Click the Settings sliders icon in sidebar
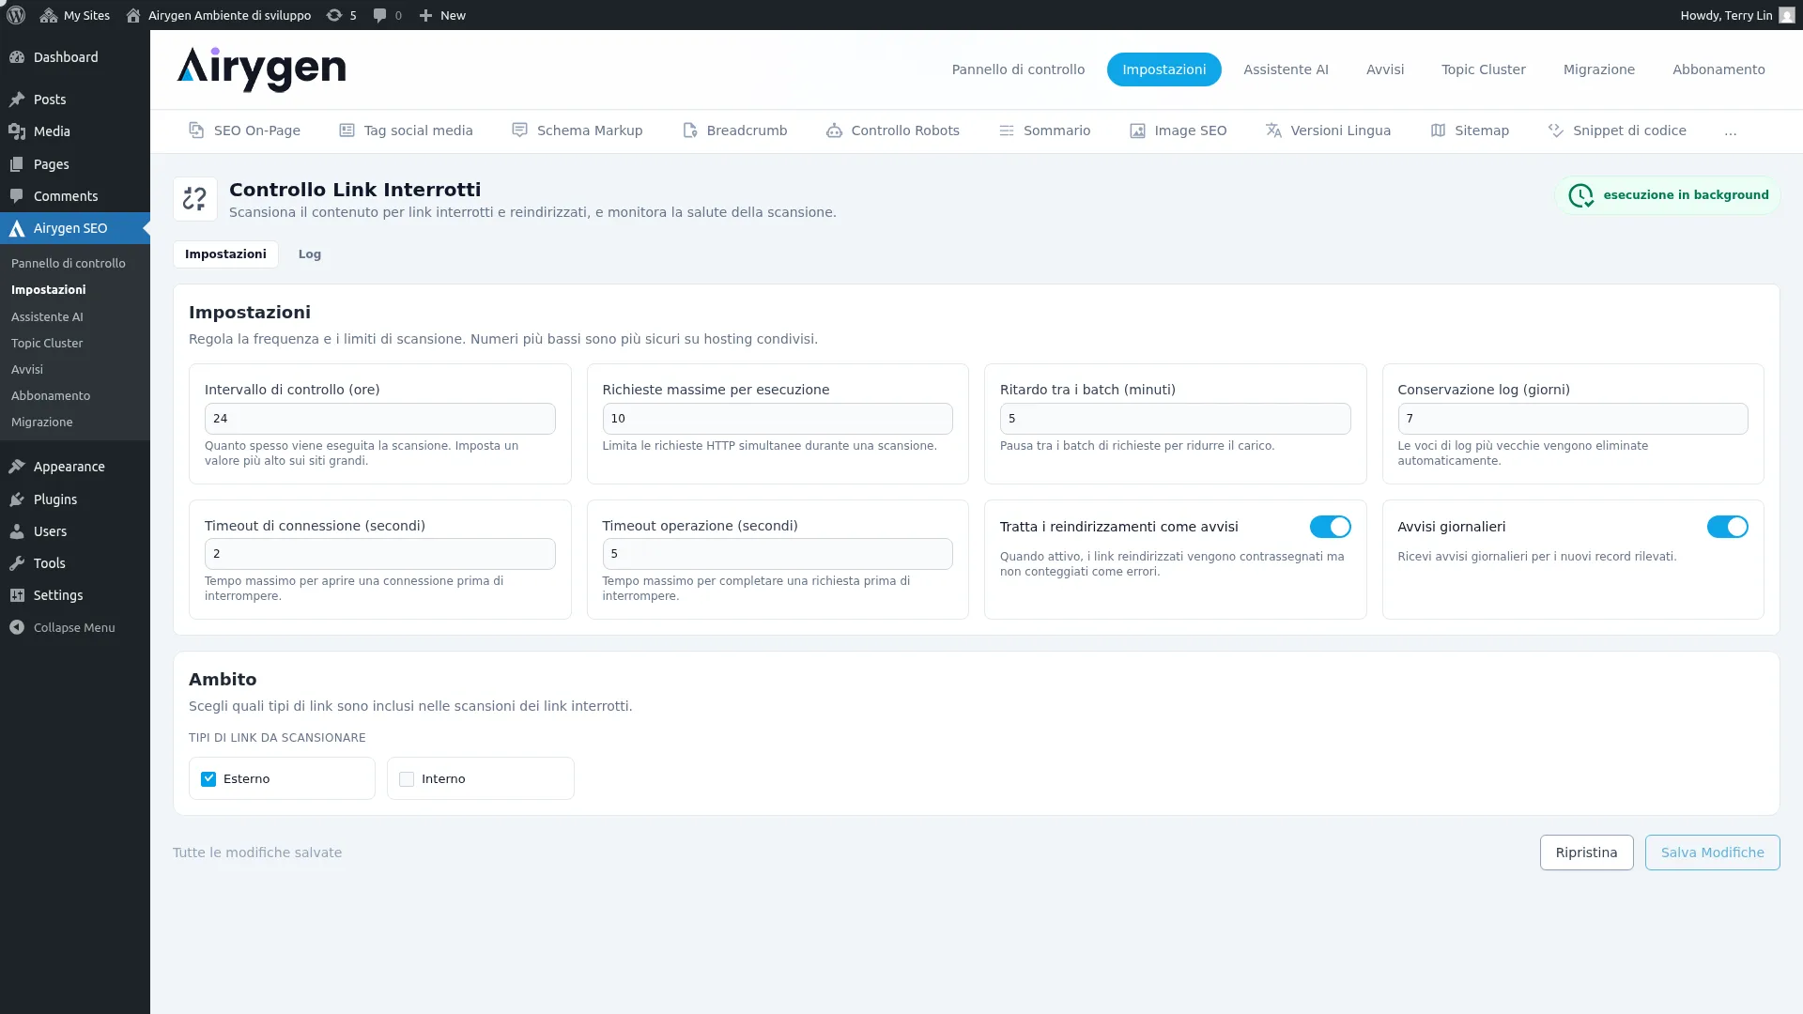This screenshot has width=1803, height=1014. [17, 595]
